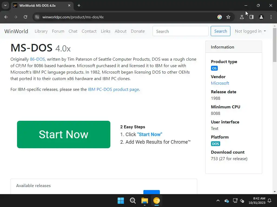277x207 pixels.
Task: Open the Forum menu item
Action: pos(58,31)
